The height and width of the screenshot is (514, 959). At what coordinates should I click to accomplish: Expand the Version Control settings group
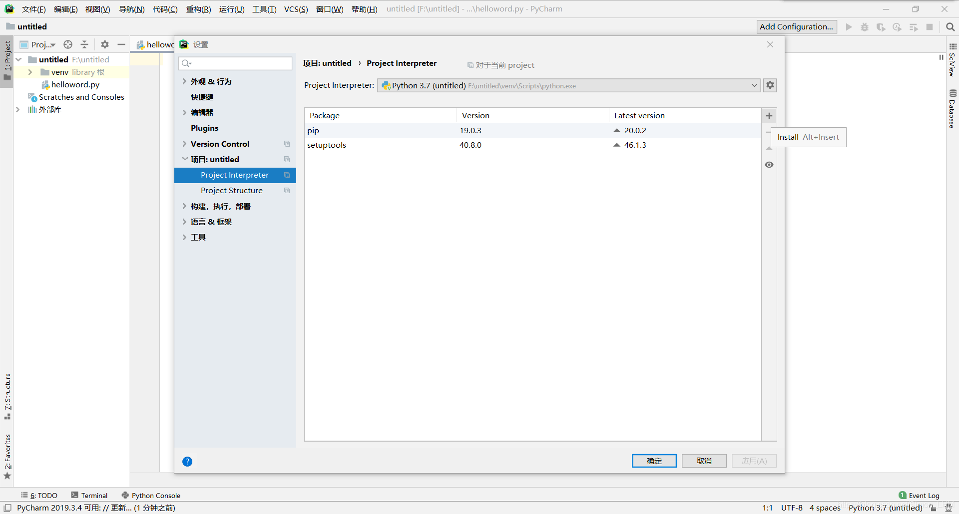[184, 144]
